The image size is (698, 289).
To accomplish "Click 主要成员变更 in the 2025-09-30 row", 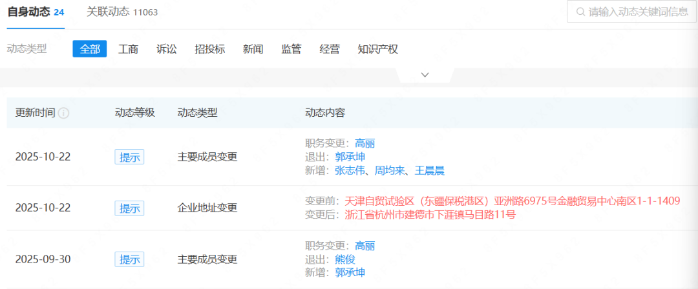I will [x=207, y=259].
